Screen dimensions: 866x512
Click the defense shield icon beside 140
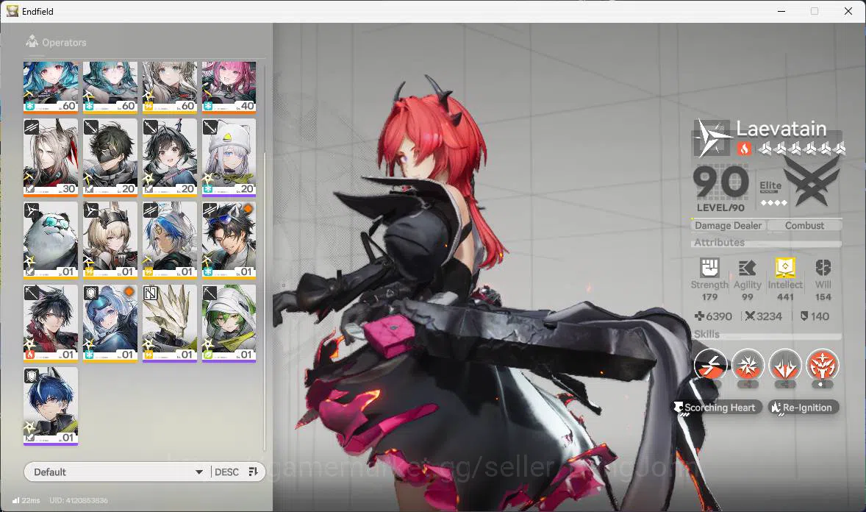804,316
